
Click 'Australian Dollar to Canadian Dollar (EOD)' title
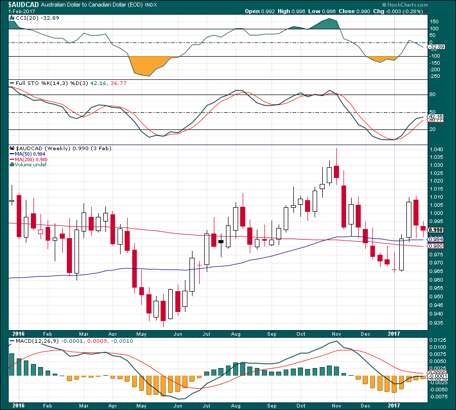(92, 5)
